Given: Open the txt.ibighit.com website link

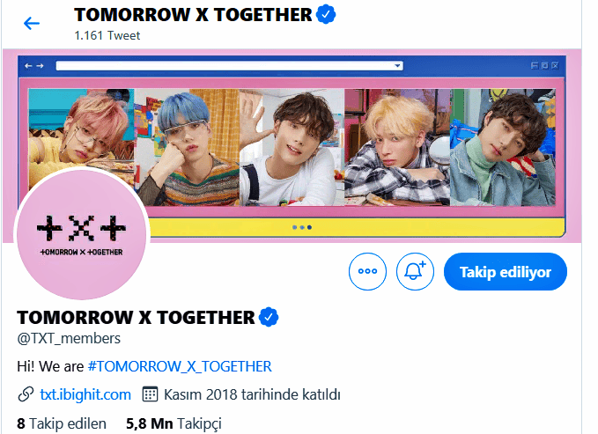Looking at the screenshot, I should tap(85, 394).
